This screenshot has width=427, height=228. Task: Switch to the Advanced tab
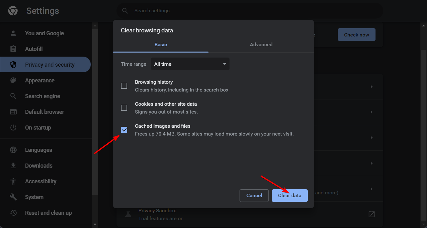click(261, 45)
